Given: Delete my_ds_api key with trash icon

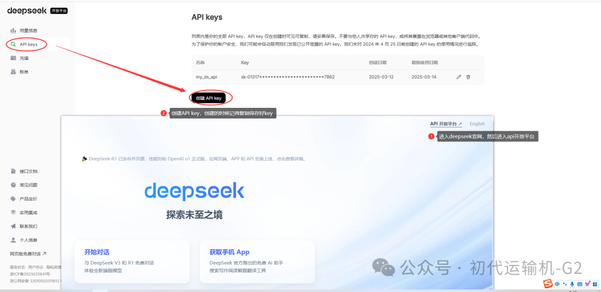Looking at the screenshot, I should (x=468, y=77).
